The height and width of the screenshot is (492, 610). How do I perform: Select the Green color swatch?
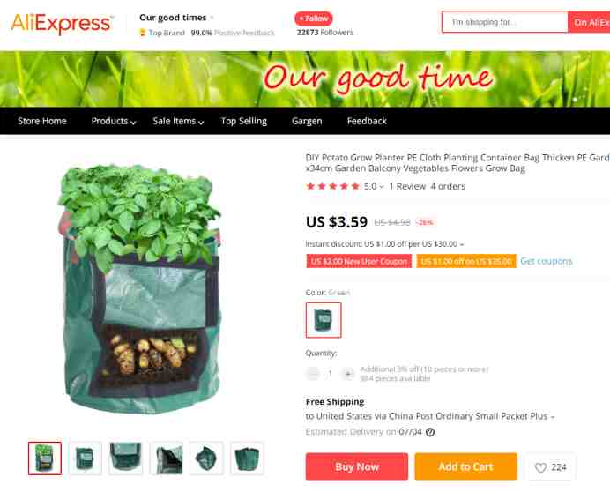324,320
